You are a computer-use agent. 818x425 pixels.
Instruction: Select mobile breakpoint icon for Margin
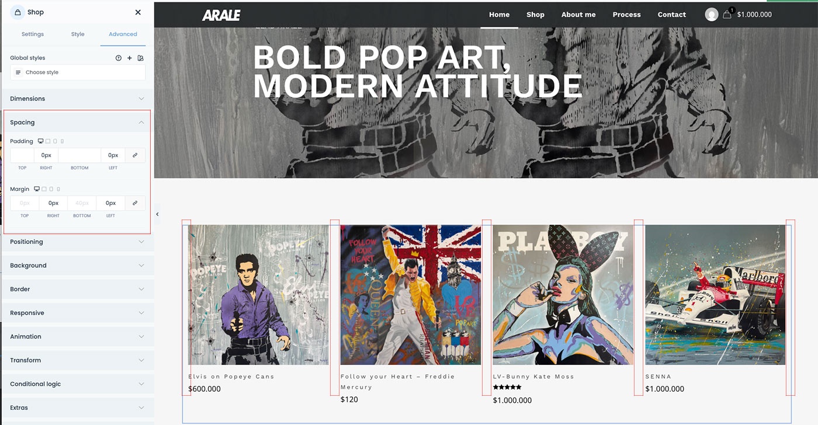[58, 189]
